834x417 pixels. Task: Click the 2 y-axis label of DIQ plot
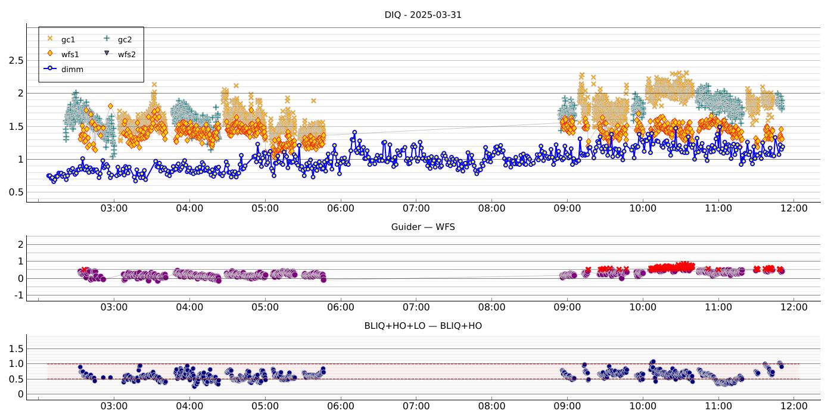(x=20, y=94)
